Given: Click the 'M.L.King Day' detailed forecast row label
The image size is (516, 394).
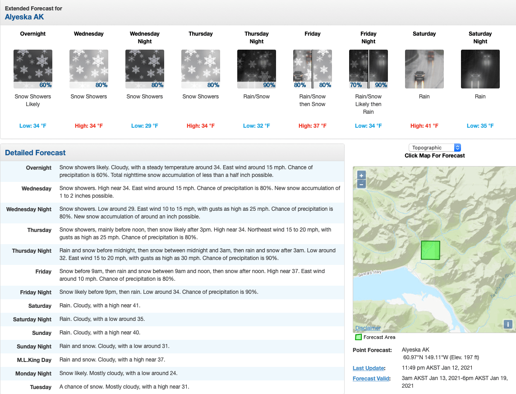Looking at the screenshot, I should coord(34,360).
